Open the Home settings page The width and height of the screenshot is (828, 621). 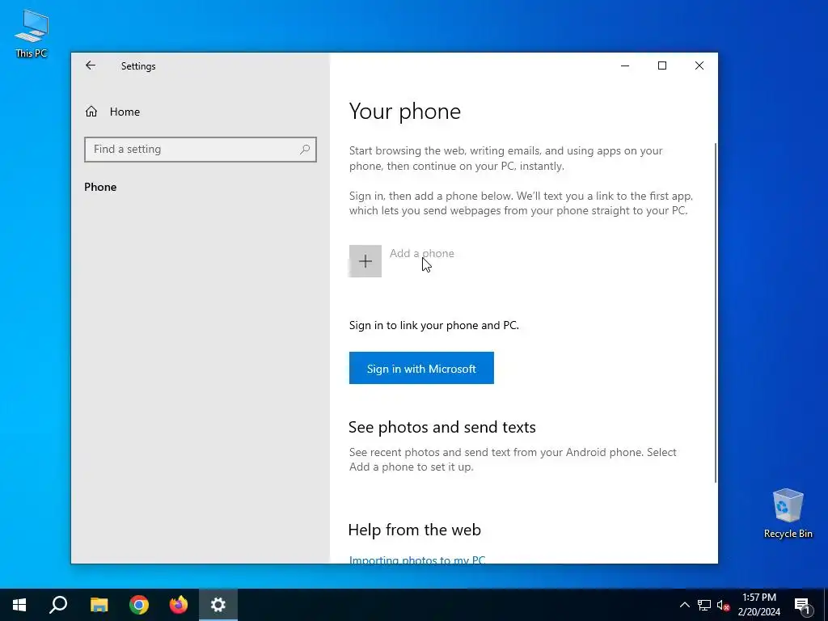[112, 112]
